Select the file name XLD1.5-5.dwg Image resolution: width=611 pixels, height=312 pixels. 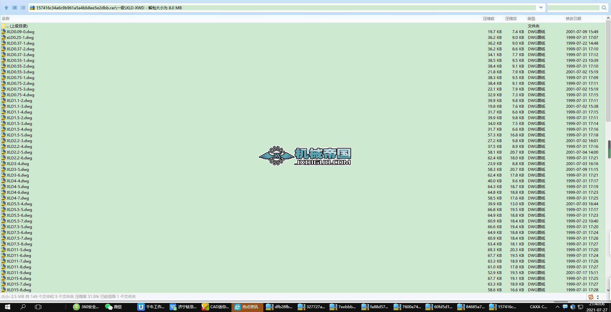(19, 135)
